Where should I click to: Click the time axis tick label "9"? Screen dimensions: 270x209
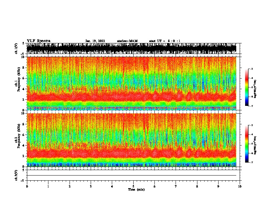point(218,186)
